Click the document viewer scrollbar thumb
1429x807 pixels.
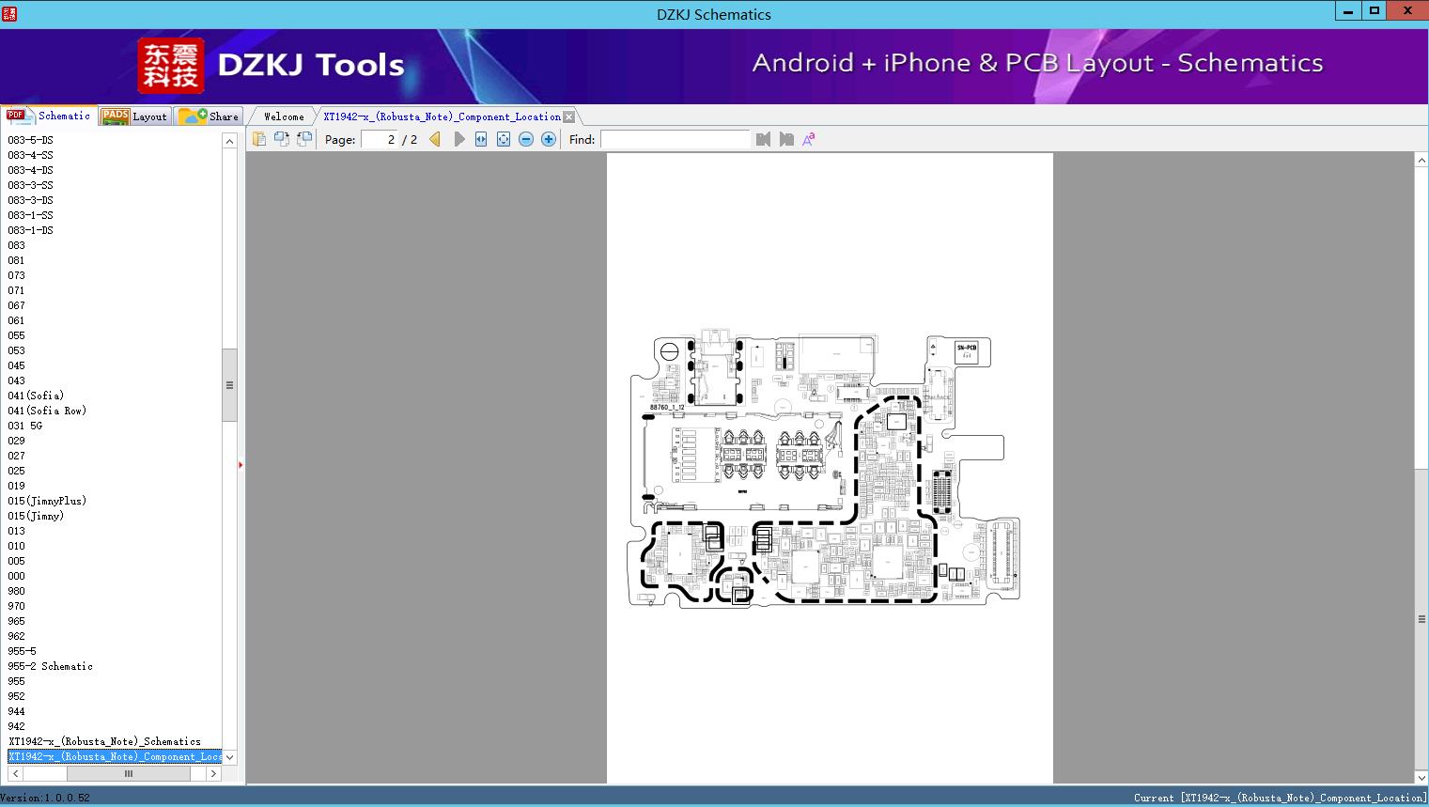1421,619
